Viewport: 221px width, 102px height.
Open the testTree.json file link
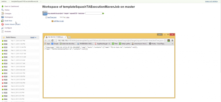(52, 17)
